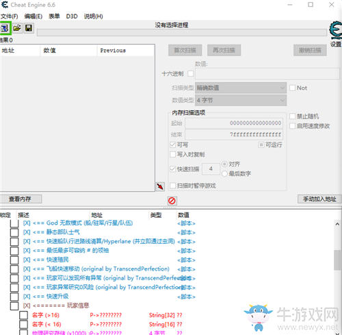Screen dimensions: 342x335
Task: Click the Cheat Engine title bar icon
Action: (5, 5)
